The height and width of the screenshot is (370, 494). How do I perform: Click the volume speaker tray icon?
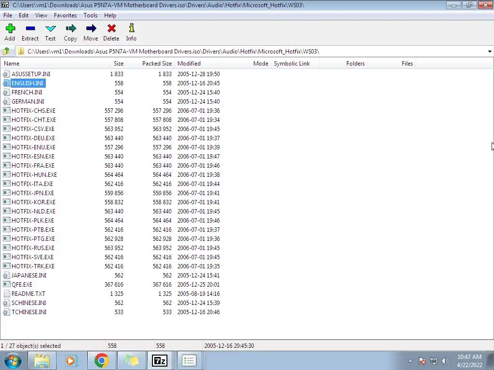coord(445,361)
